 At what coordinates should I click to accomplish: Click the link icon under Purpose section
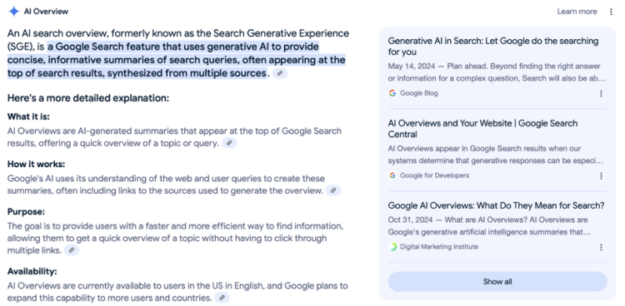(x=72, y=250)
